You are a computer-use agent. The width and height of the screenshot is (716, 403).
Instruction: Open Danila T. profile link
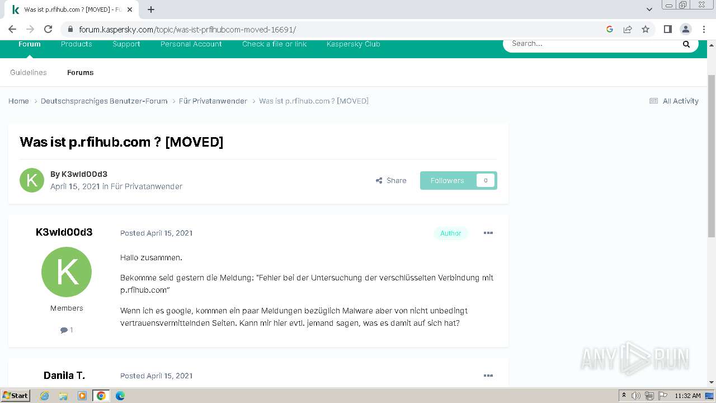coord(64,376)
